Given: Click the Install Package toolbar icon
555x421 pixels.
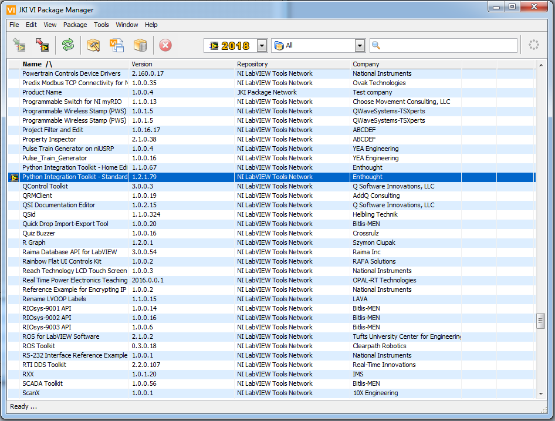Looking at the screenshot, I should pyautogui.click(x=19, y=45).
